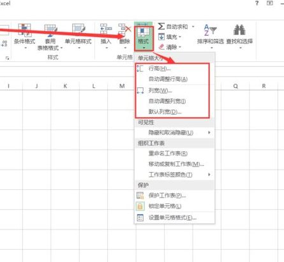
Task: Expand Cell Styles dropdown arrow
Action: pyautogui.click(x=79, y=48)
